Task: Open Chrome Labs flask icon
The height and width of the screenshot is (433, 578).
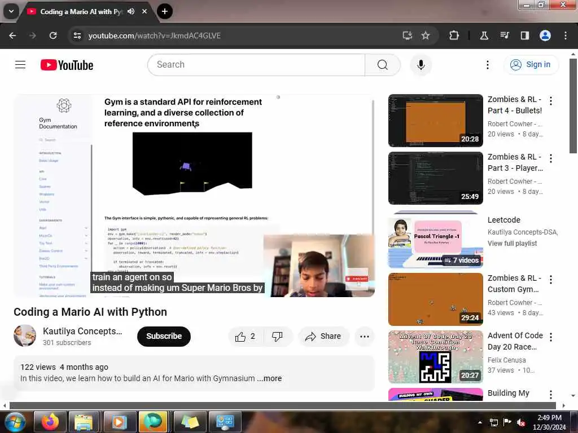Action: 484,36
